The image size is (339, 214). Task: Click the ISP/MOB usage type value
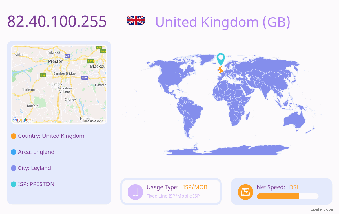[x=195, y=187]
